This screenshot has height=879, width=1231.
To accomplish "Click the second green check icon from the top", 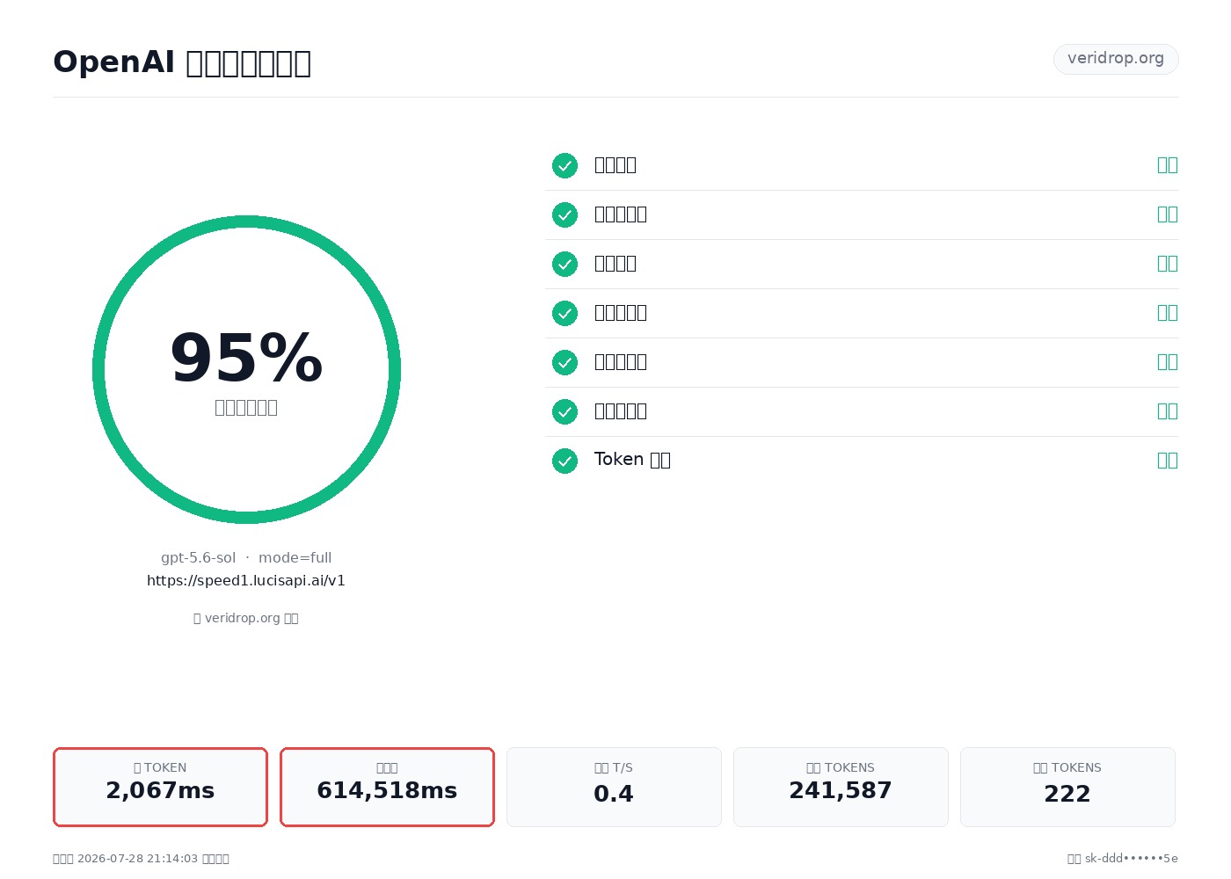I will tap(565, 214).
